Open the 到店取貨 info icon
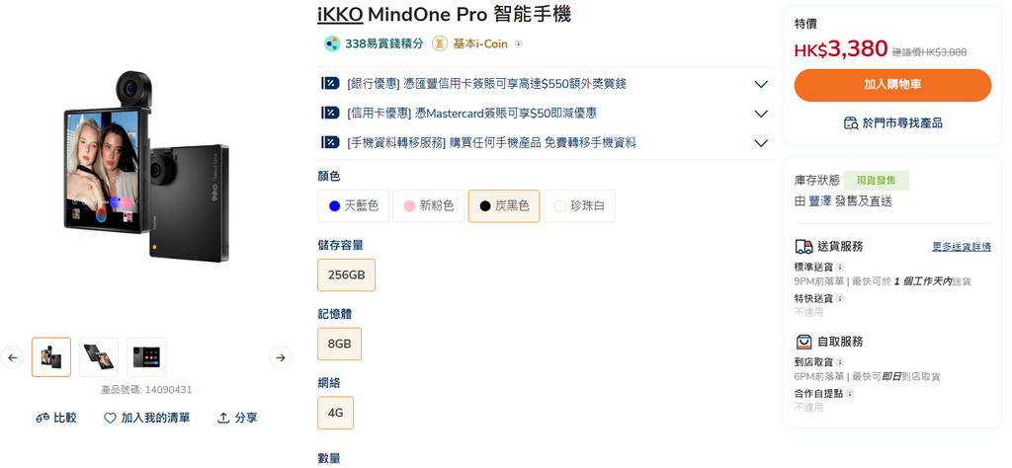Screen dimensions: 1012x468 coord(840,362)
